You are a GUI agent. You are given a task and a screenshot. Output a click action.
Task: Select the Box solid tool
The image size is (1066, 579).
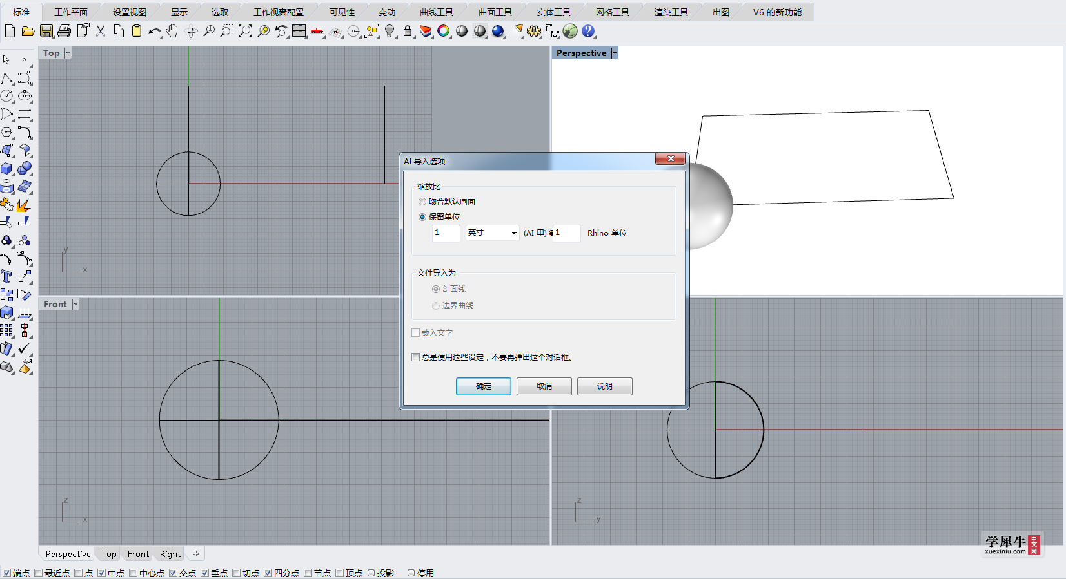pyautogui.click(x=6, y=168)
